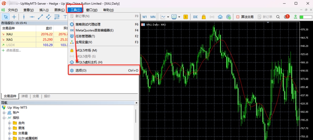Viewport: 313px width, 140px height.
Task: Select Up Way MT5 root node
Action: 15,107
